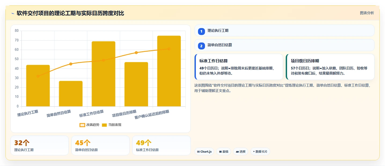385x166 pixels.
Task: Toggle the 当前表现 legend item
Action: coord(112,125)
